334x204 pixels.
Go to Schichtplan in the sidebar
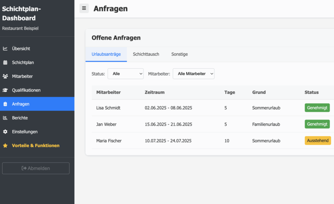click(37, 62)
